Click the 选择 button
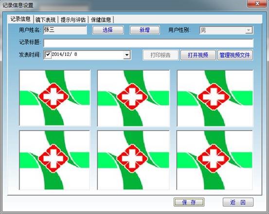 point(108,30)
